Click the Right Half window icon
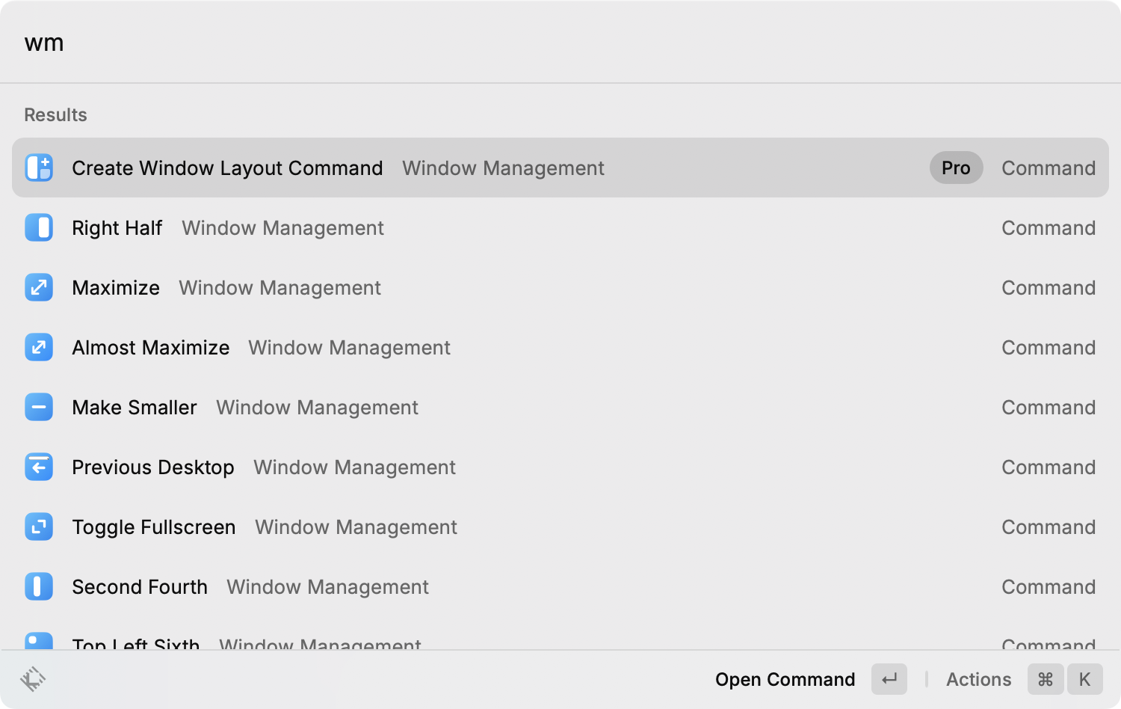 38,227
